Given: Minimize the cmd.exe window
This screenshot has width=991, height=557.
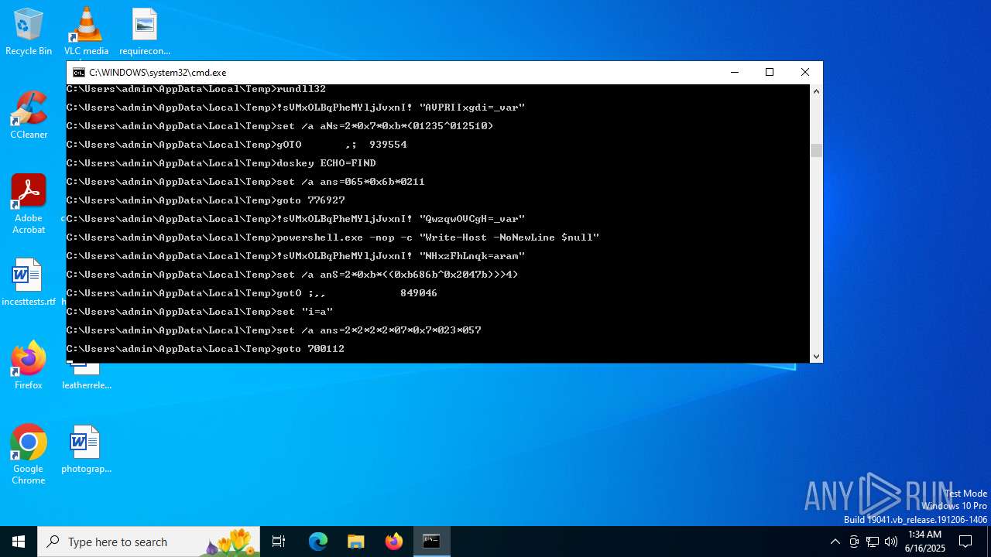Looking at the screenshot, I should [734, 72].
